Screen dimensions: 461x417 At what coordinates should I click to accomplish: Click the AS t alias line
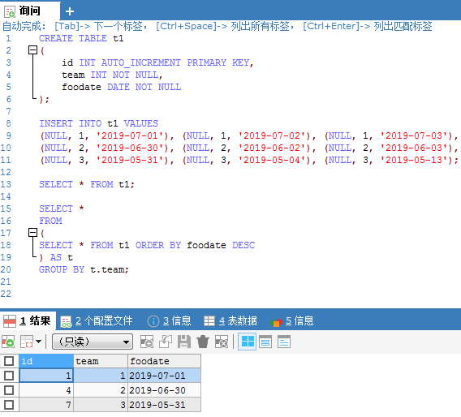[x=56, y=257]
